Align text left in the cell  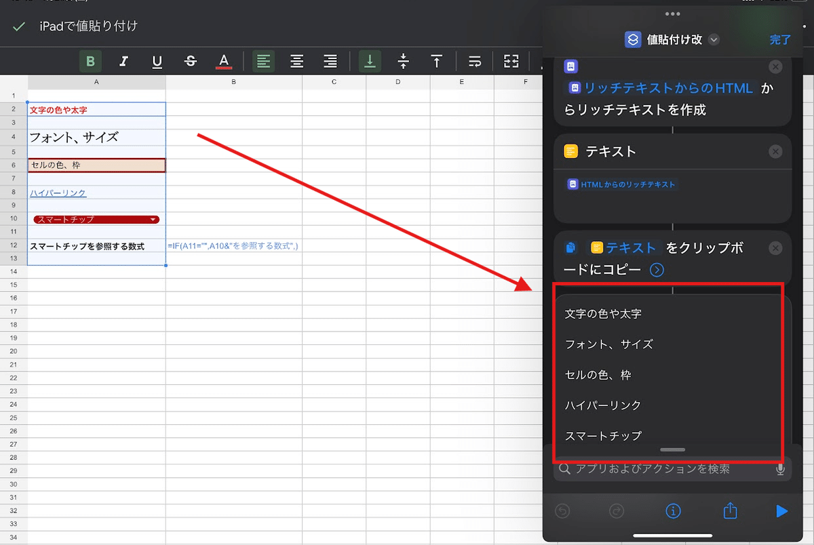[x=263, y=61]
